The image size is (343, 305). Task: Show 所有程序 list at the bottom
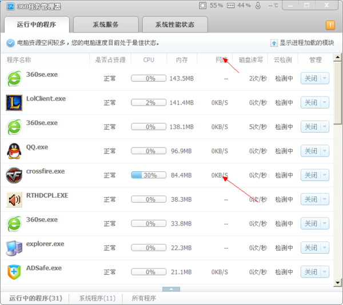click(x=143, y=298)
